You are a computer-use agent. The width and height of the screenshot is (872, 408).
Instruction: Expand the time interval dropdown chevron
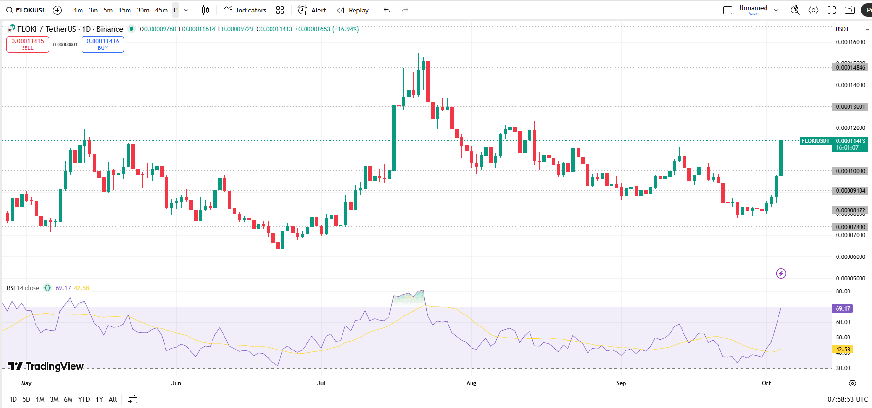click(x=186, y=10)
